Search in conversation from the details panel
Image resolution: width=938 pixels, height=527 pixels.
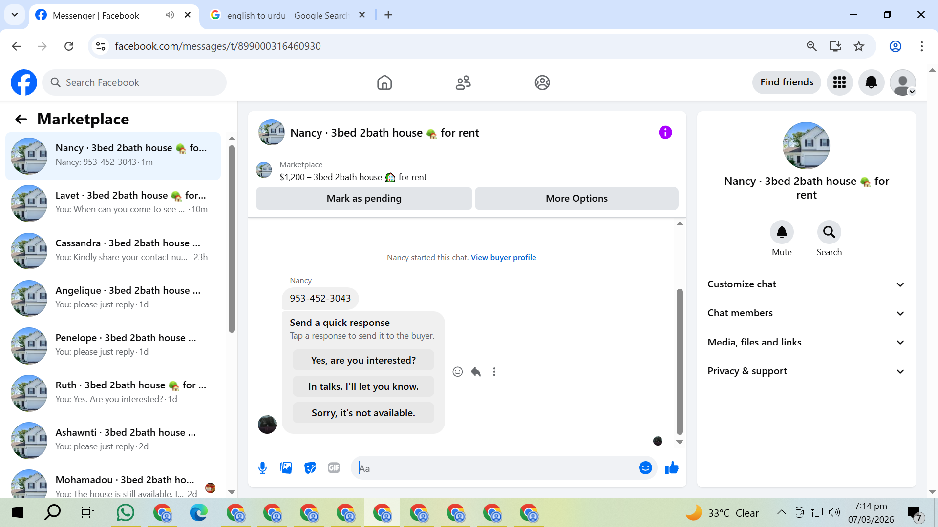(829, 232)
